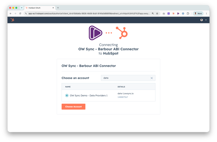Viewport: 217px width, 142px height.
Task: Bookmark this page with the star icon
Action: point(157,13)
